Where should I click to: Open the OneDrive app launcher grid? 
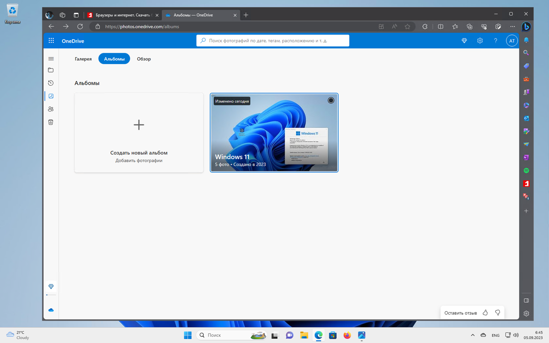[x=51, y=41]
